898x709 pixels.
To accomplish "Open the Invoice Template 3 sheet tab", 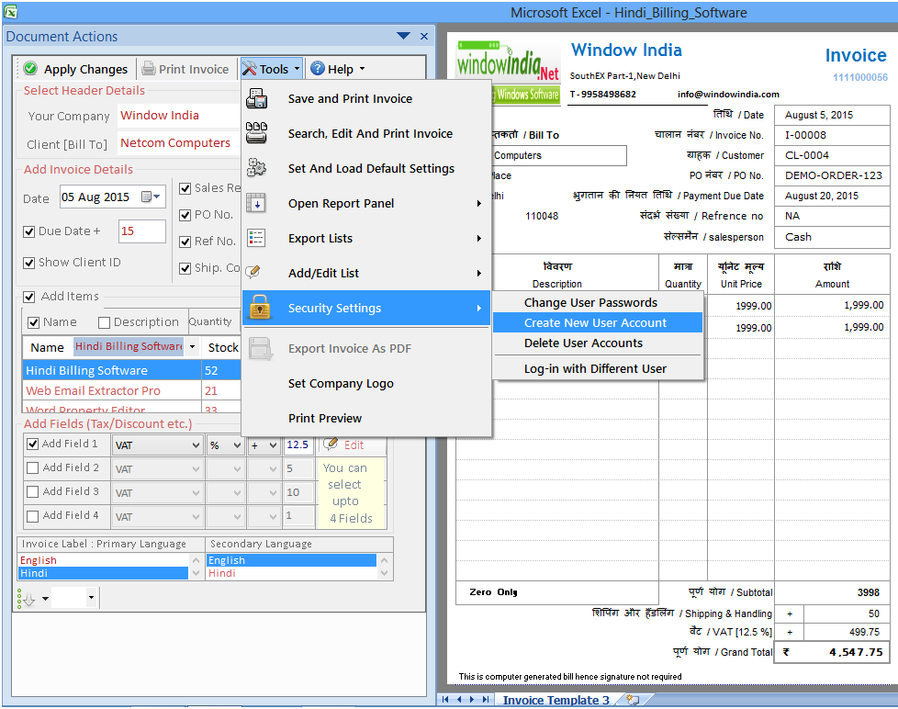I will point(556,700).
